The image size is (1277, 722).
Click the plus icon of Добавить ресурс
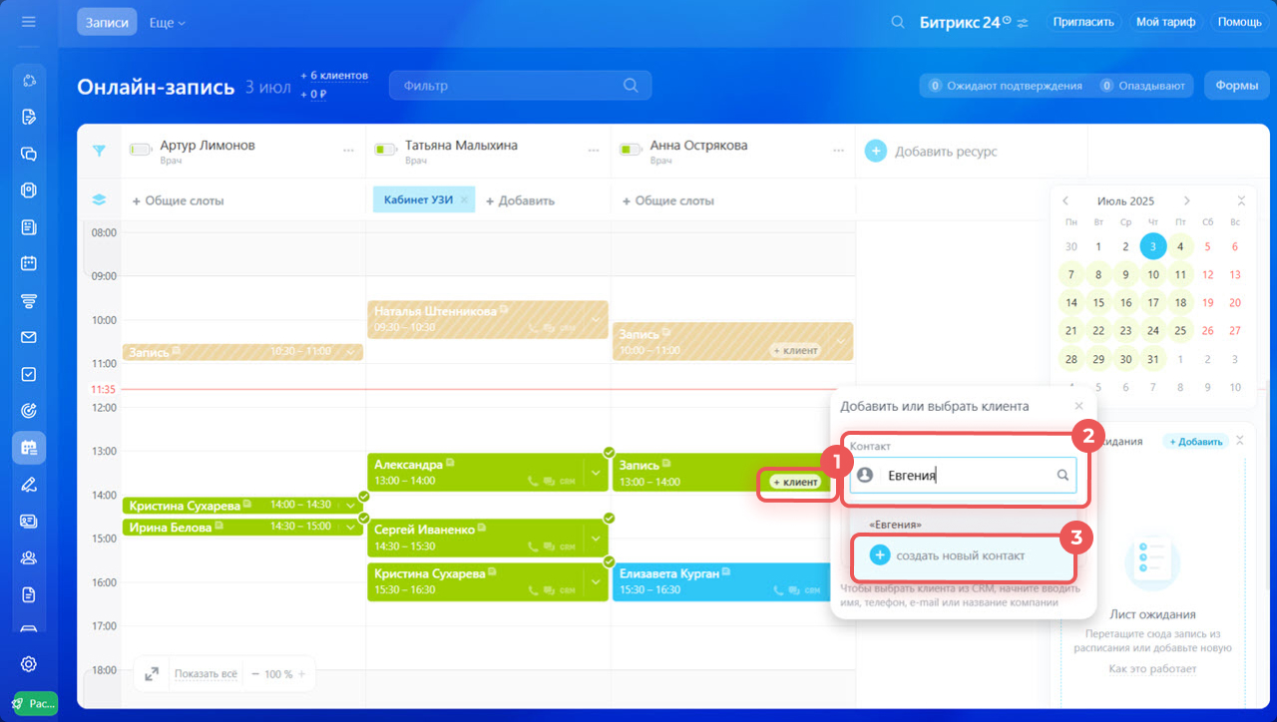coord(875,151)
